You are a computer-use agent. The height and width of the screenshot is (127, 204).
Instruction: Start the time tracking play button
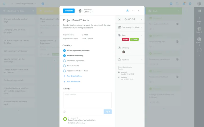point(119,20)
